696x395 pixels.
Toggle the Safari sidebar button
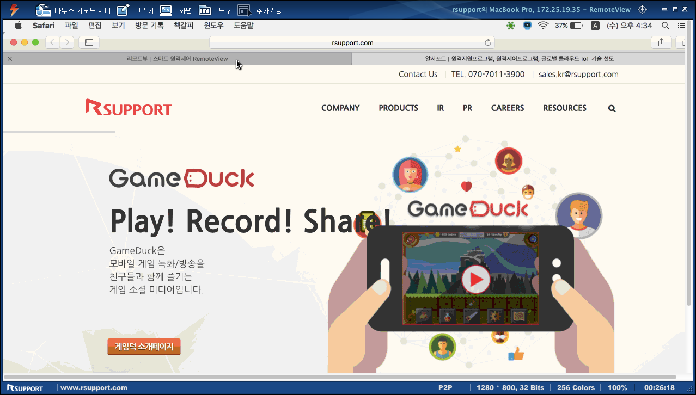pos(89,42)
